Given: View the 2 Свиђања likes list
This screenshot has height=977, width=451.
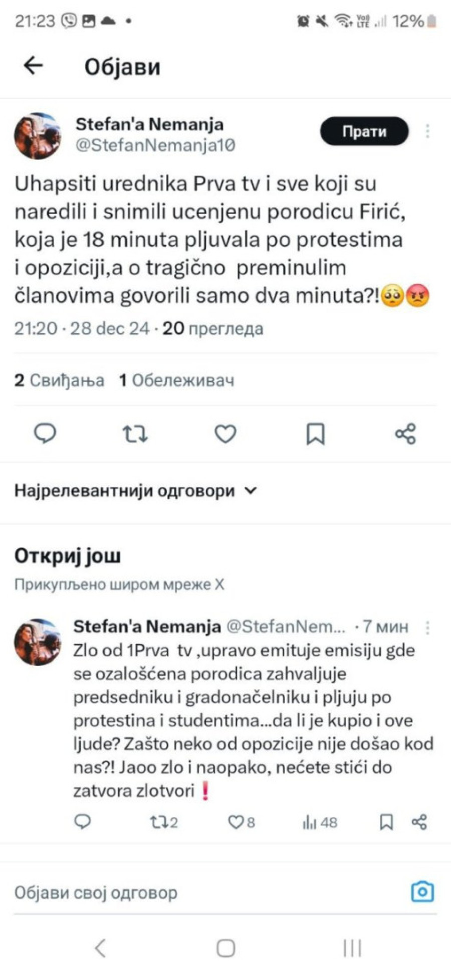Looking at the screenshot, I should (x=59, y=380).
